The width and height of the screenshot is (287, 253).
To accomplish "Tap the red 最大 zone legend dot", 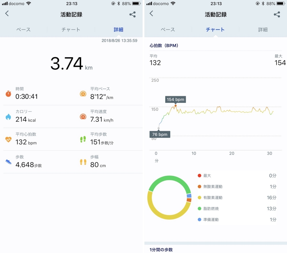I will click(200, 176).
